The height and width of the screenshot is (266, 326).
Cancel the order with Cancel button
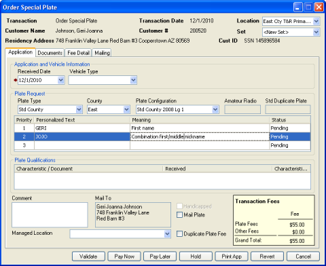[303, 256]
